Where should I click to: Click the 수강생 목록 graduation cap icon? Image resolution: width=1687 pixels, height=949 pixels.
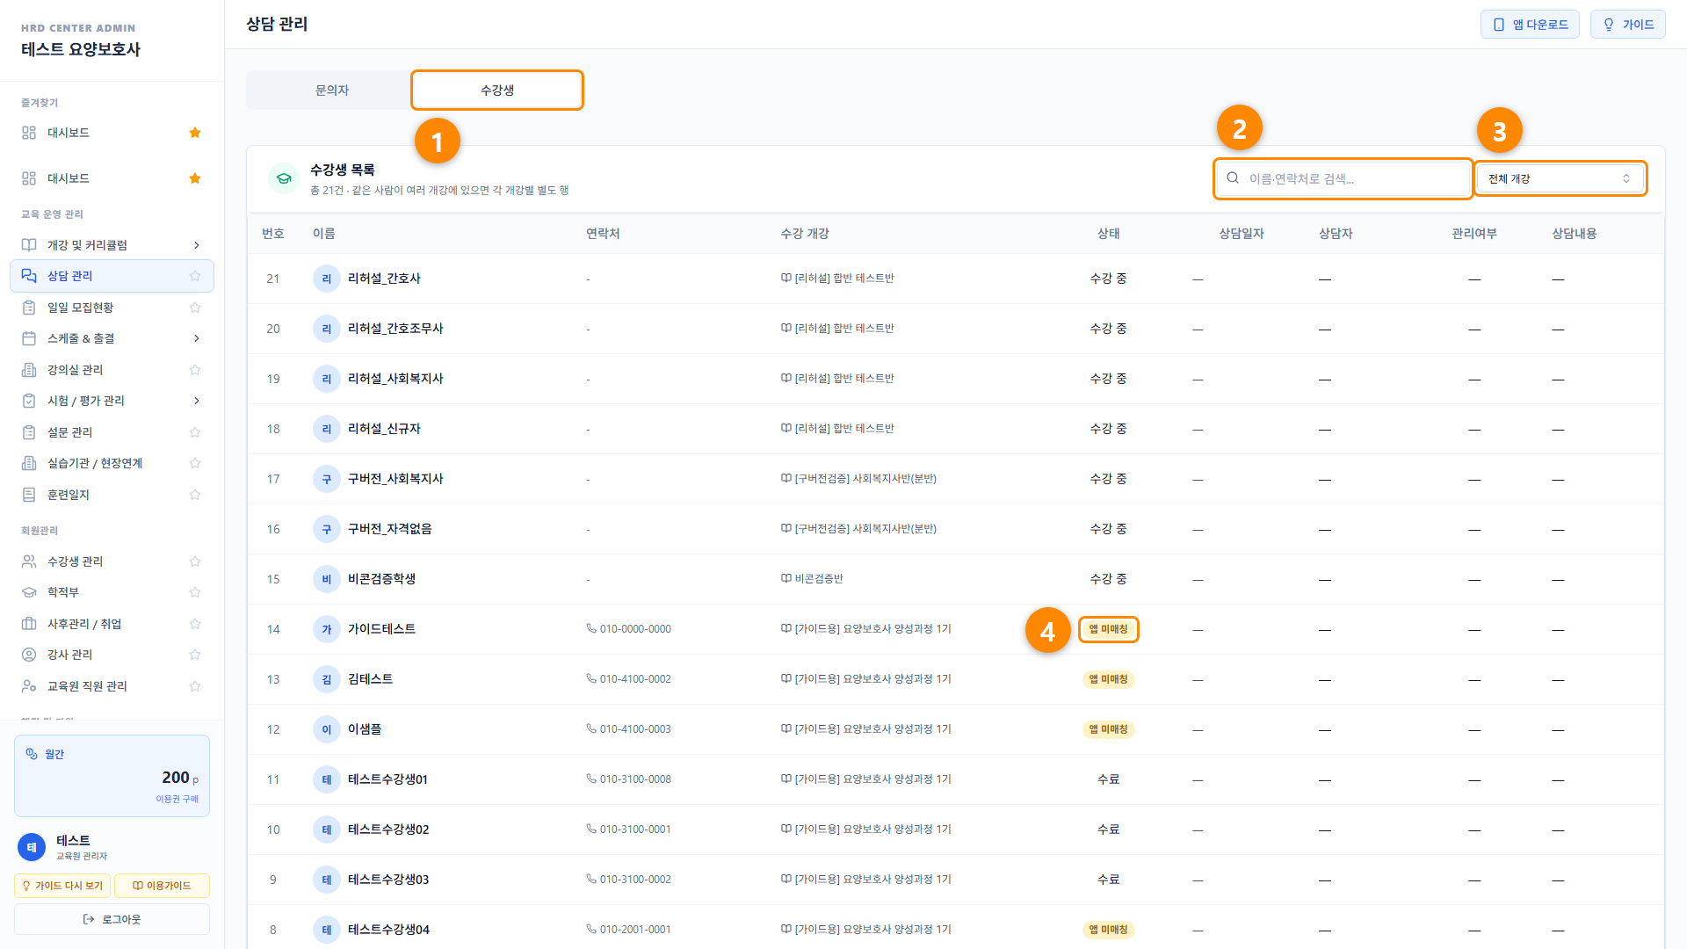click(x=284, y=178)
